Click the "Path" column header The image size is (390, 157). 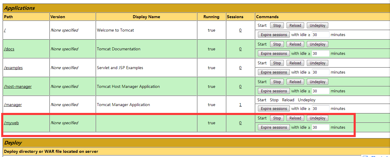8,17
